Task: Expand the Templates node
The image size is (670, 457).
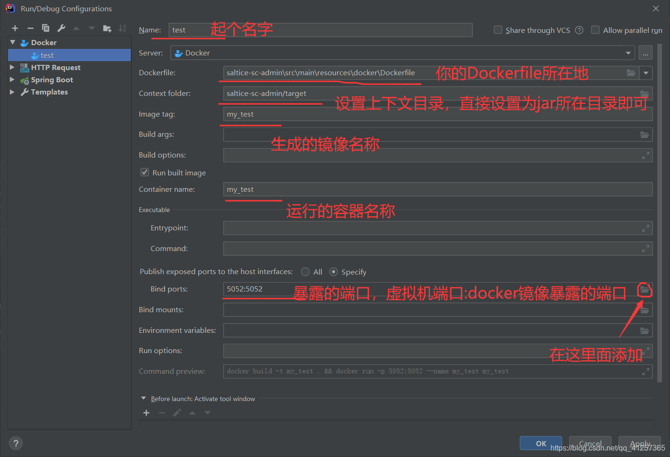Action: (12, 92)
